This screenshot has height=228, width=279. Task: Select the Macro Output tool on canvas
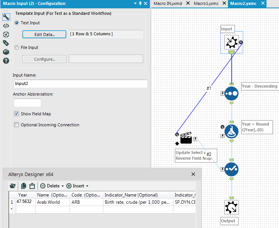click(232, 207)
